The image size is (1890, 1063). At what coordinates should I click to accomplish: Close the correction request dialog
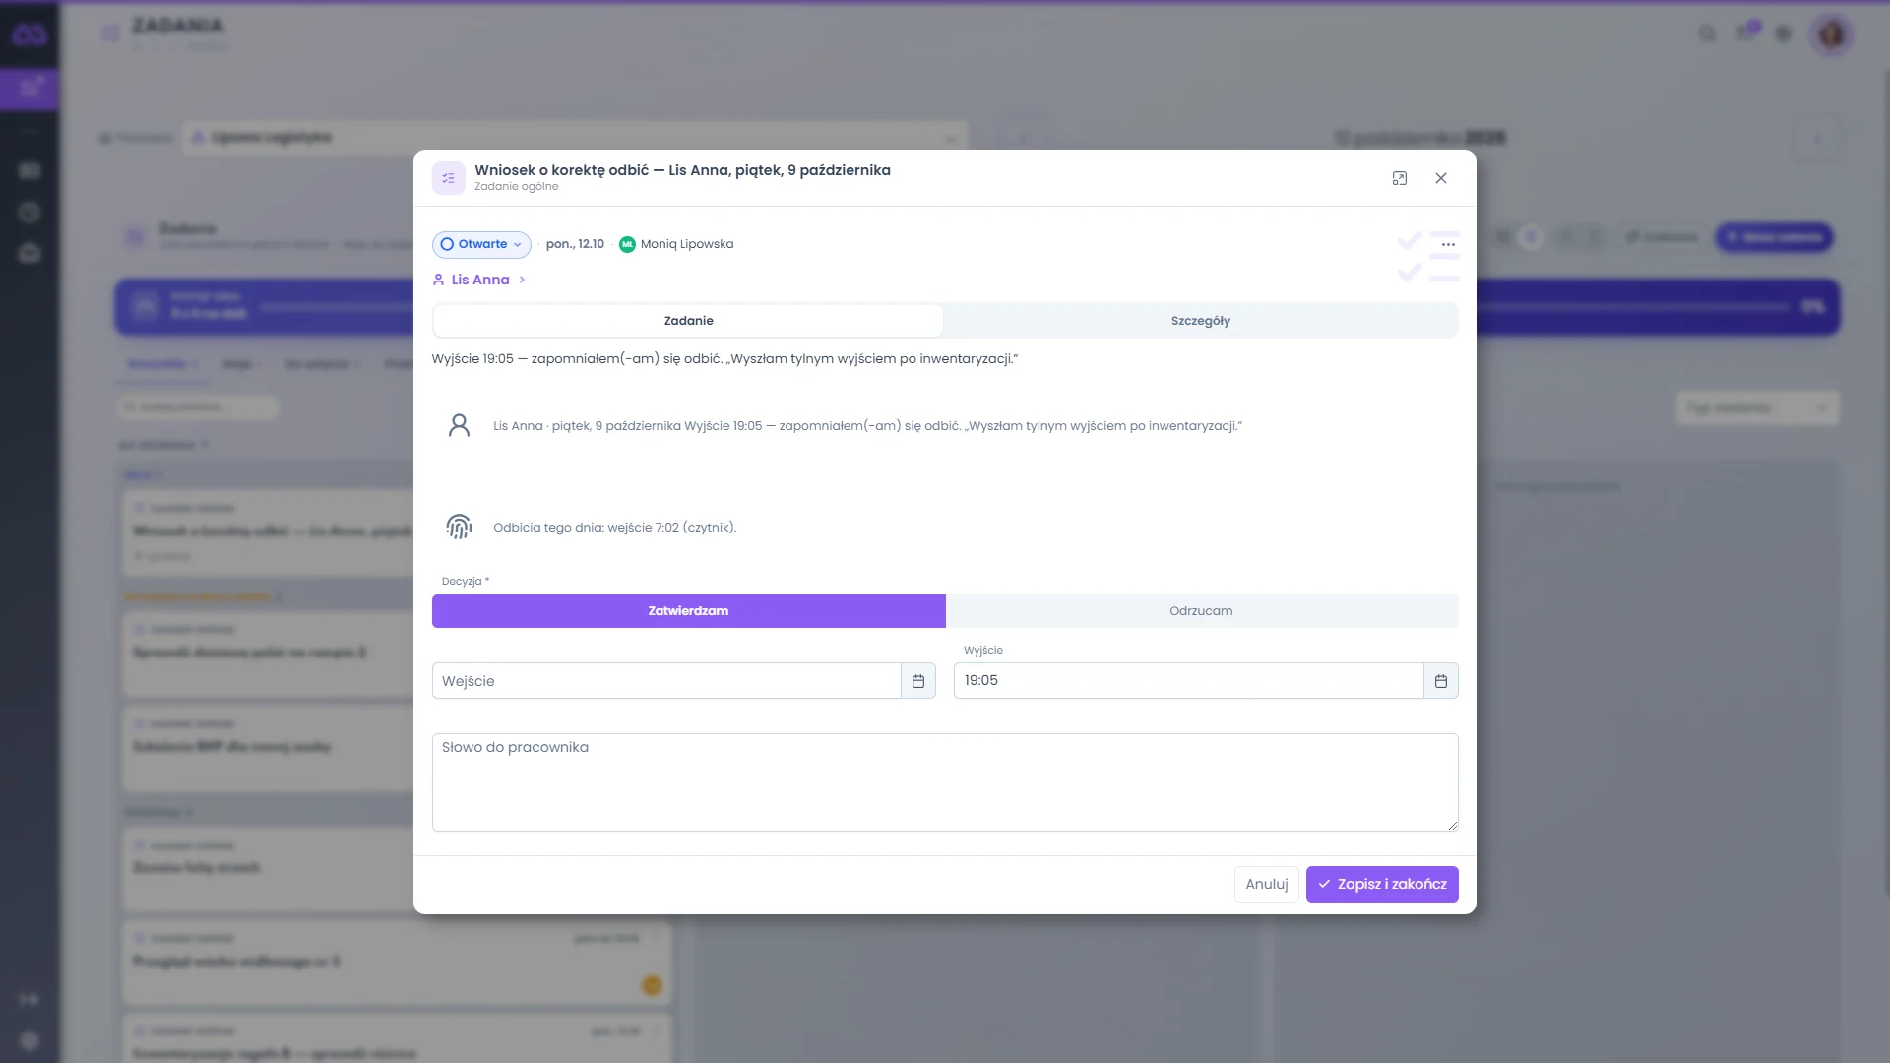click(x=1441, y=178)
